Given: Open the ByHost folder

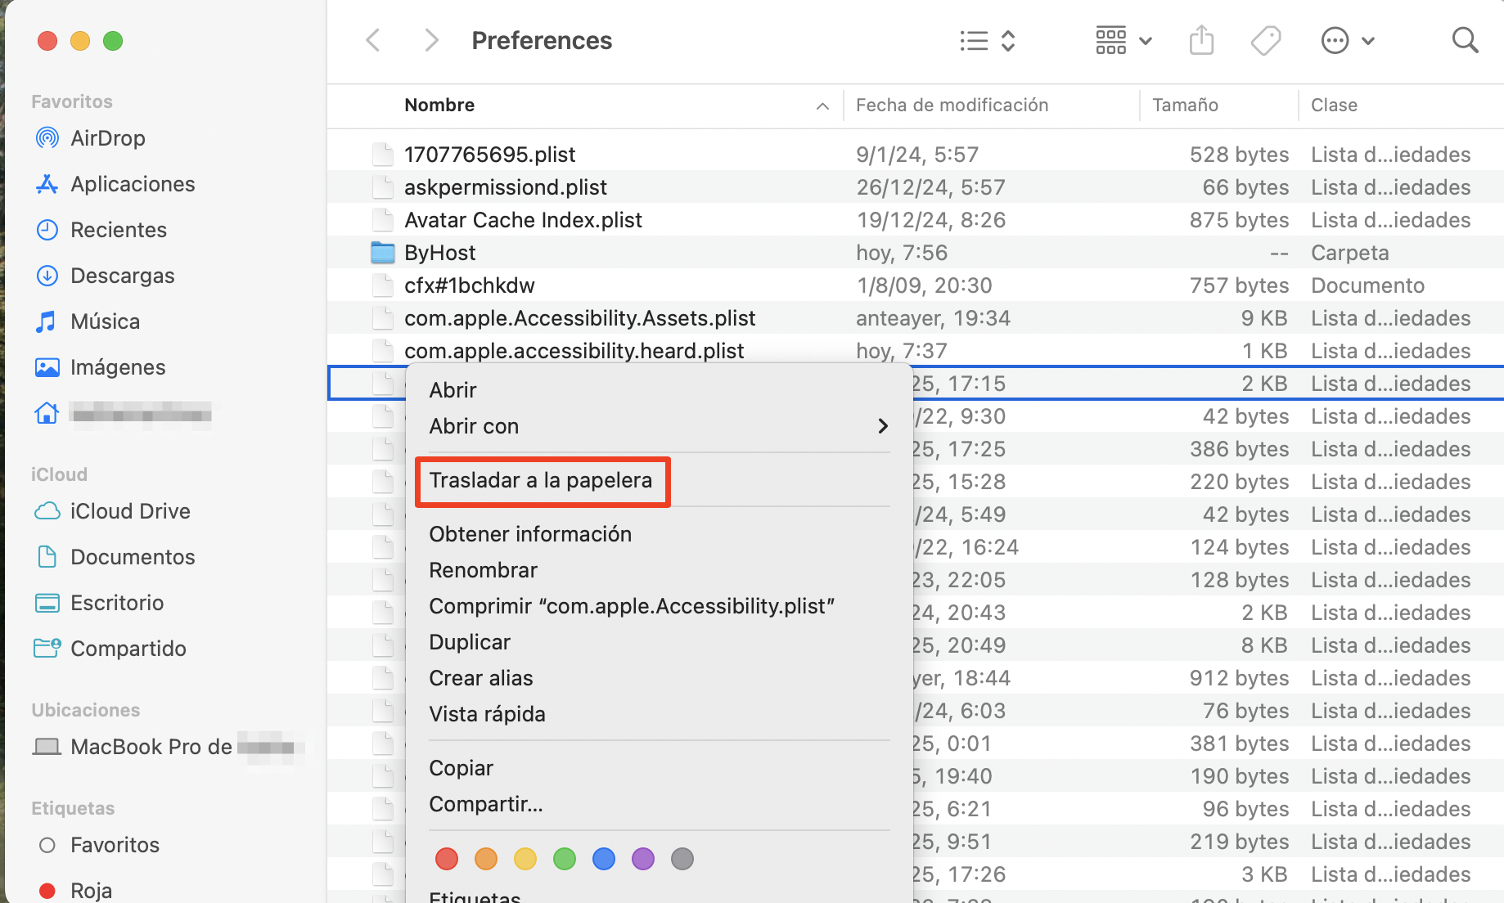Looking at the screenshot, I should (439, 252).
